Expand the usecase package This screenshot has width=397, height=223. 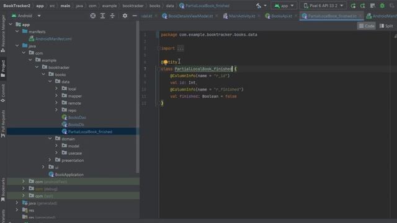click(x=56, y=153)
